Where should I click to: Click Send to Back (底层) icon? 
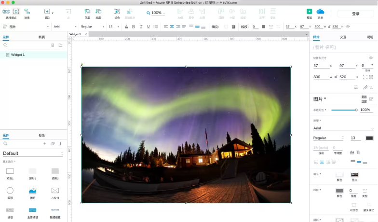point(98,11)
